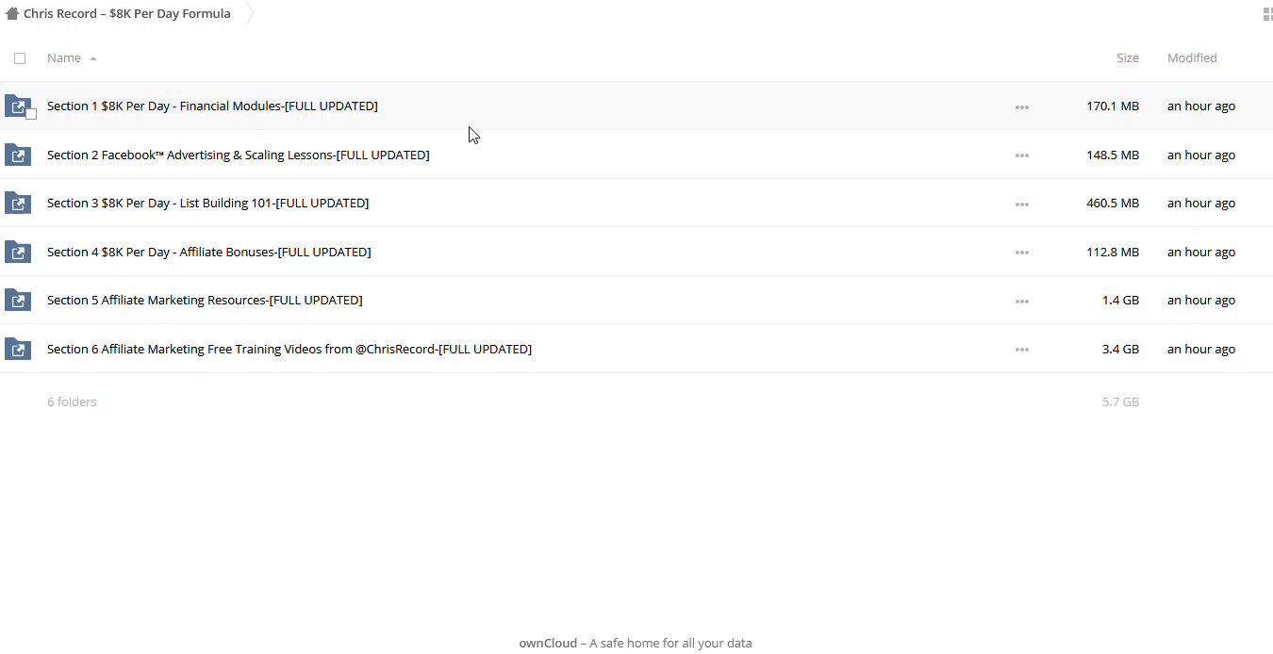The image size is (1273, 654).
Task: Sort list by Size column
Action: pos(1127,58)
